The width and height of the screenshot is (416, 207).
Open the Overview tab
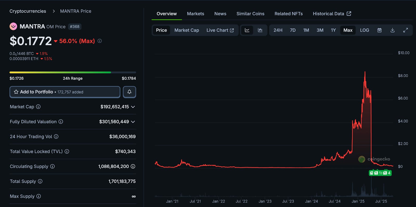click(167, 14)
